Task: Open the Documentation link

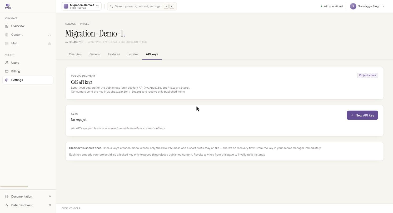Action: pos(28,196)
